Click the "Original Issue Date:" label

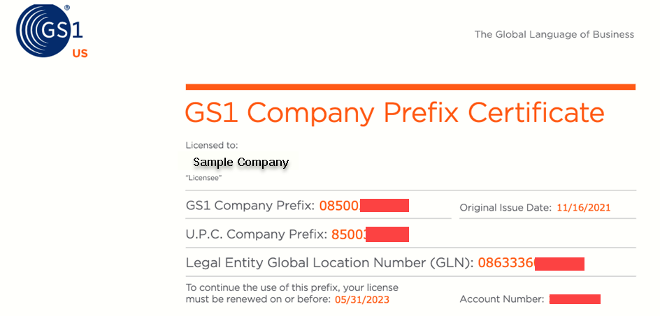[505, 208]
